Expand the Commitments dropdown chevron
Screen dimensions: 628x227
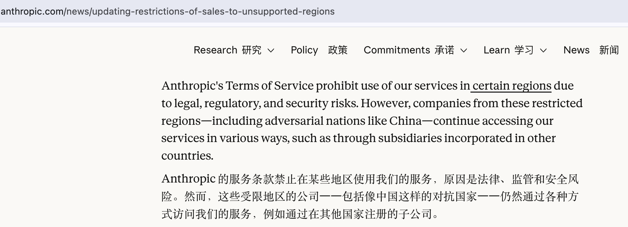[464, 50]
